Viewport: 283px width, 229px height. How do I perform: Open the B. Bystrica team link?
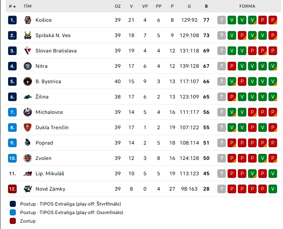click(x=48, y=81)
